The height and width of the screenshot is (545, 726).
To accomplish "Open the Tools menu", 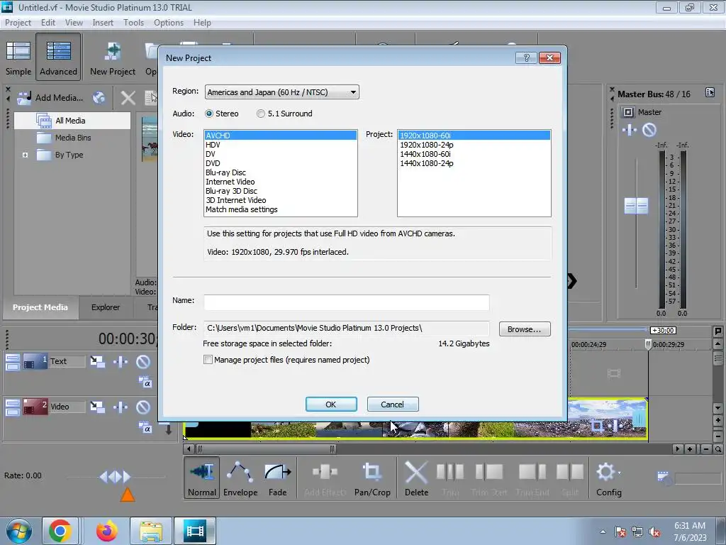I will point(133,22).
